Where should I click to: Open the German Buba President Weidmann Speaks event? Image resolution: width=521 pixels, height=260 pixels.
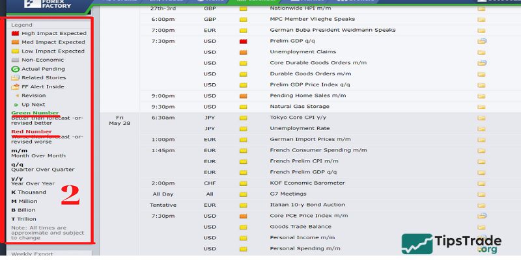pyautogui.click(x=332, y=30)
